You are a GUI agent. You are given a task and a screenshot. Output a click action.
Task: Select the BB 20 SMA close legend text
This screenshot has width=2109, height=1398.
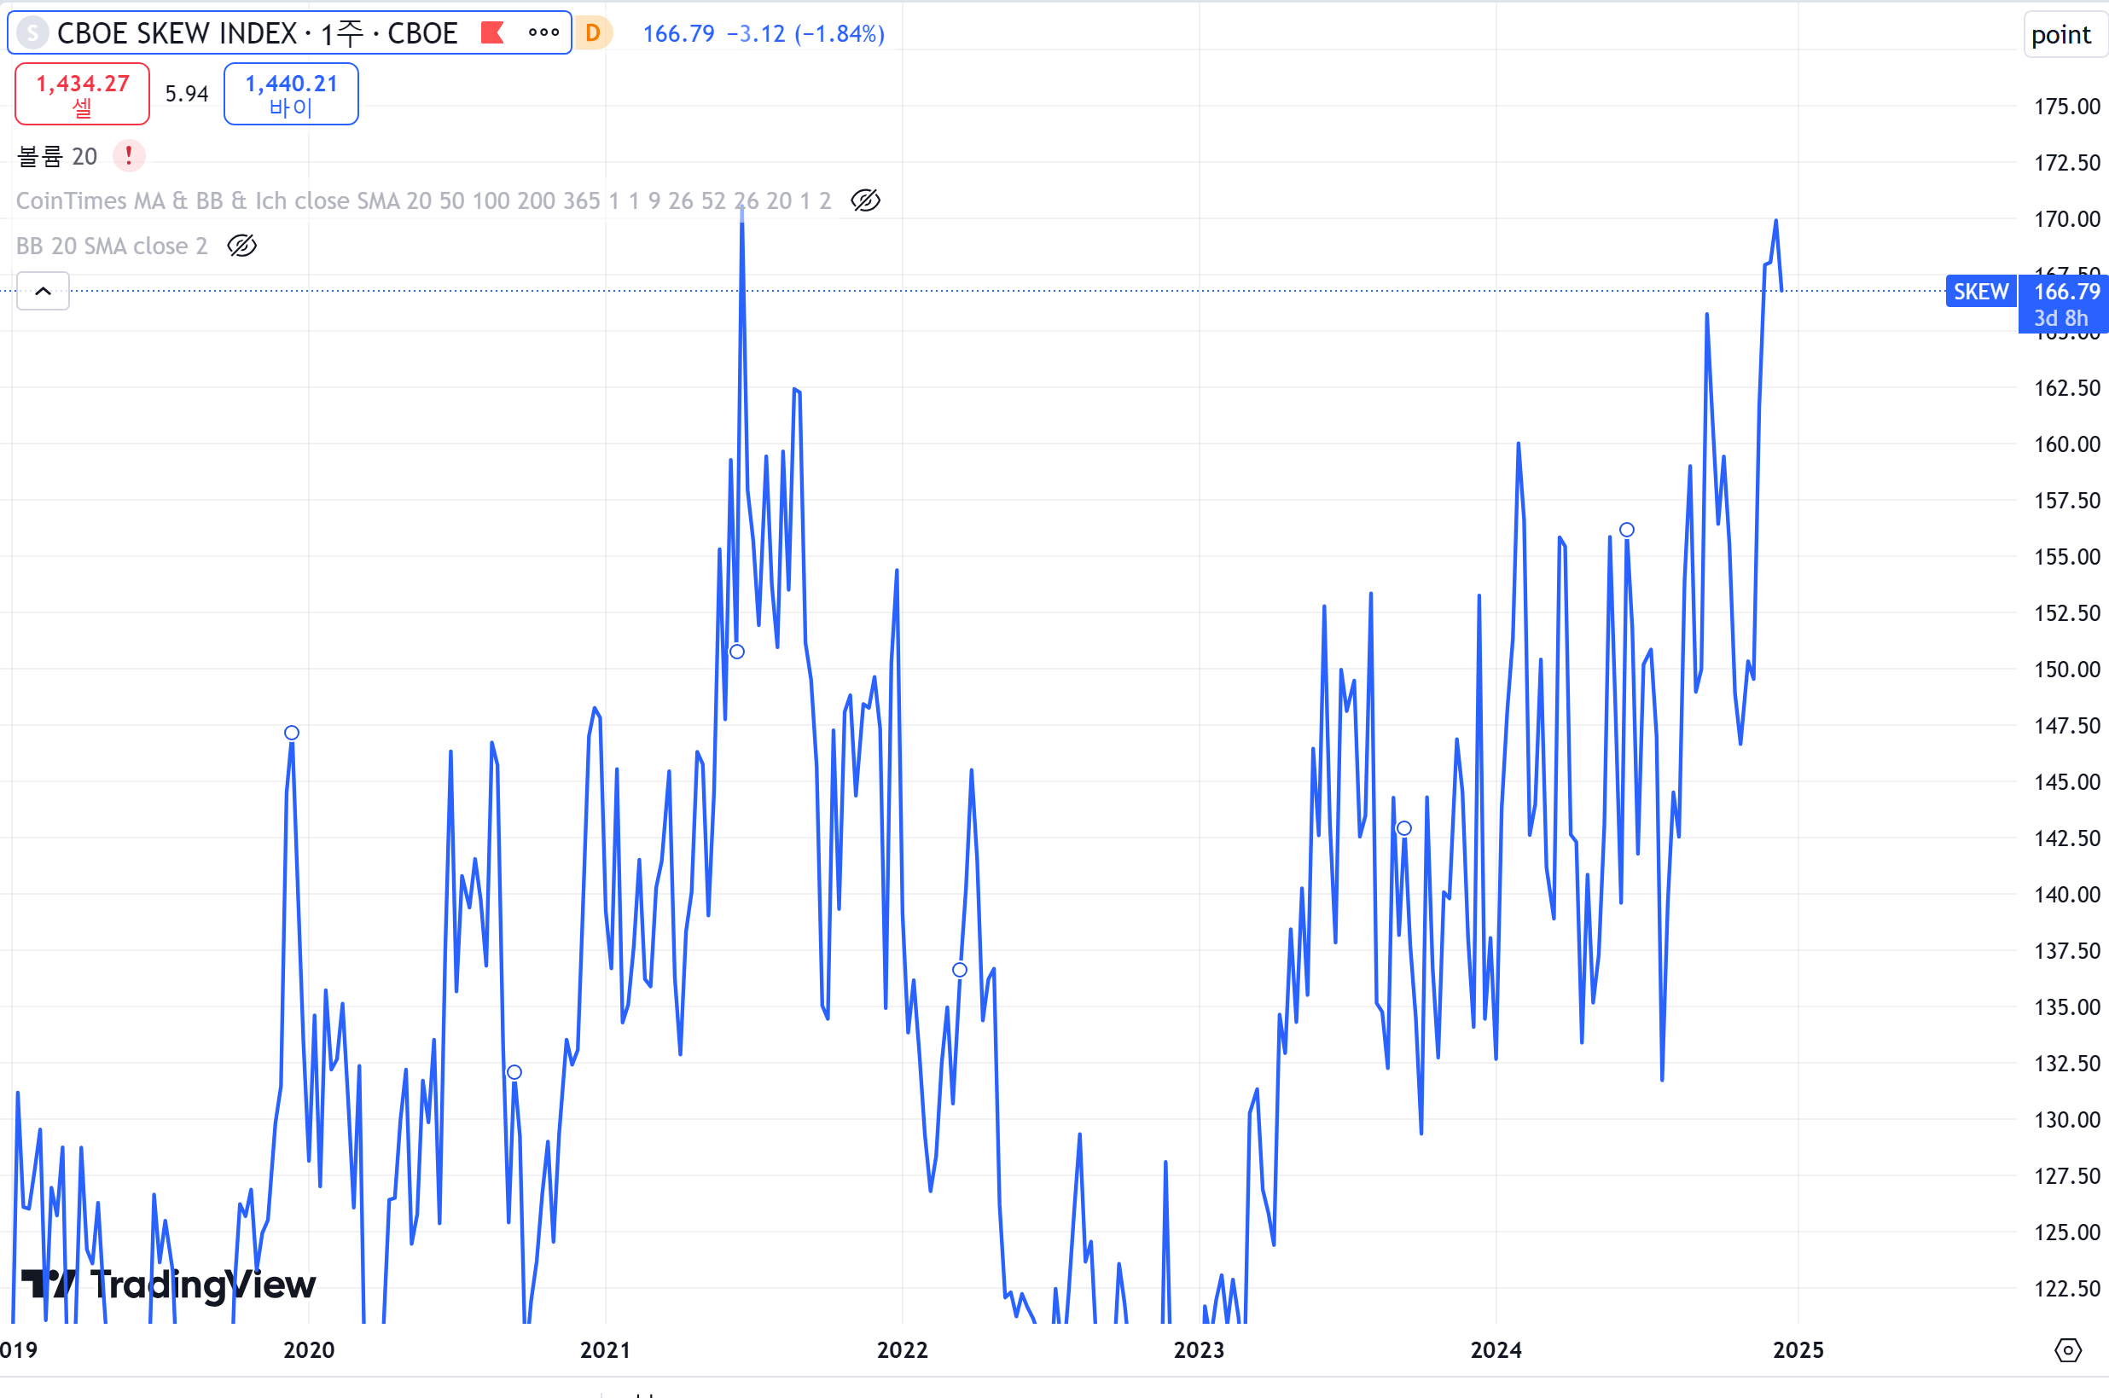pyautogui.click(x=112, y=245)
